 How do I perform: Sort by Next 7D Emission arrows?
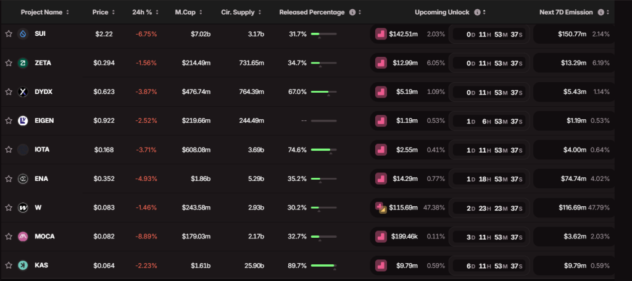pyautogui.click(x=608, y=12)
